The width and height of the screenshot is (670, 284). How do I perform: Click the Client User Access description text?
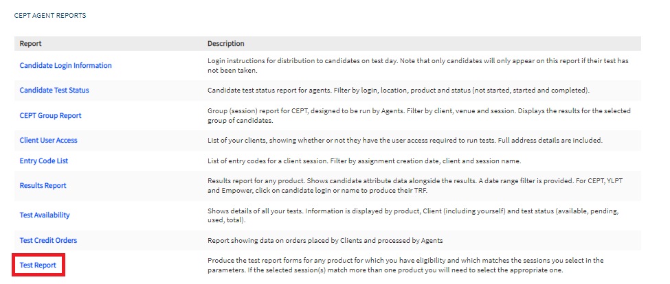(405, 141)
